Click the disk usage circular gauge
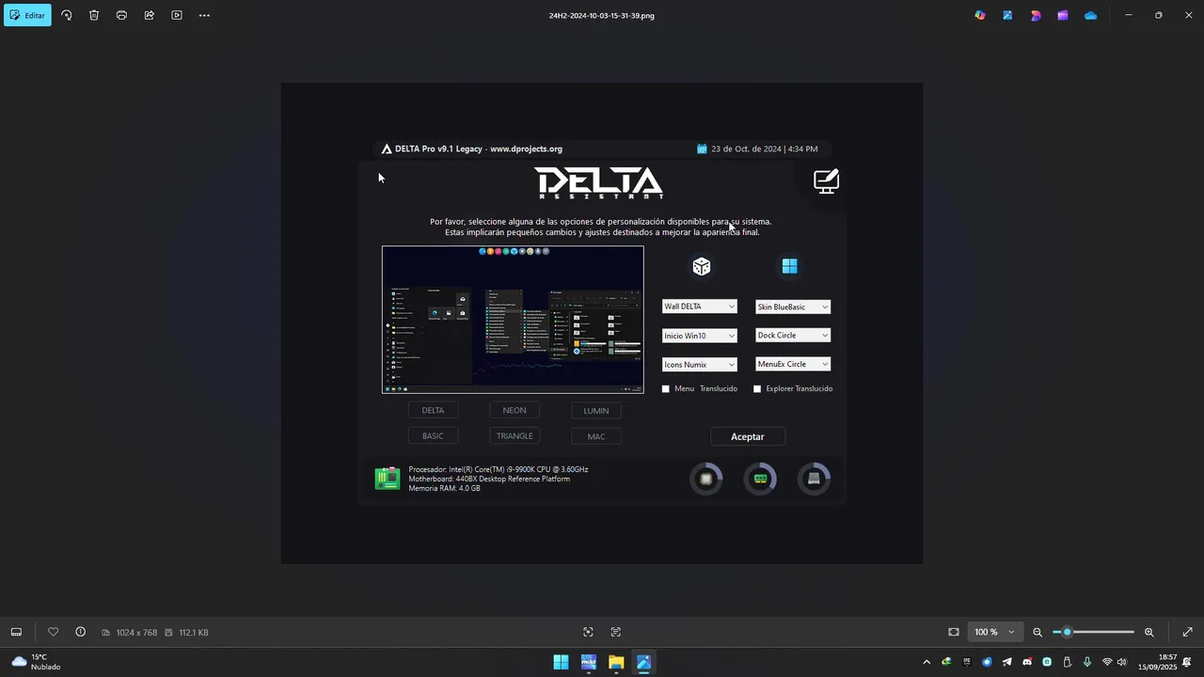1204x677 pixels. tap(815, 479)
